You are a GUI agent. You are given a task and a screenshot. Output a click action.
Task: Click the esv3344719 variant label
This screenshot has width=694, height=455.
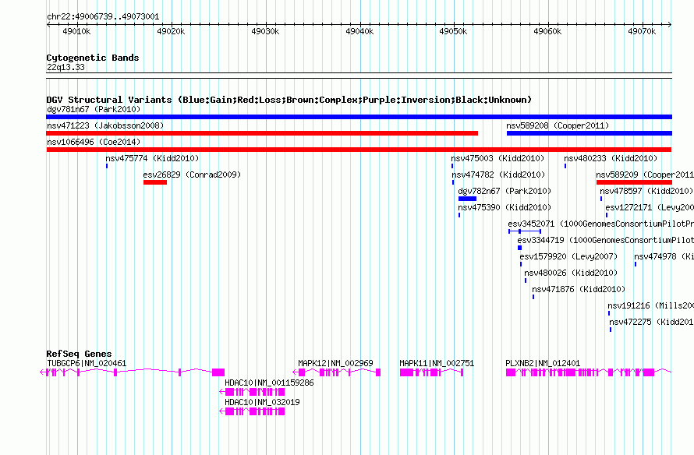605,240
